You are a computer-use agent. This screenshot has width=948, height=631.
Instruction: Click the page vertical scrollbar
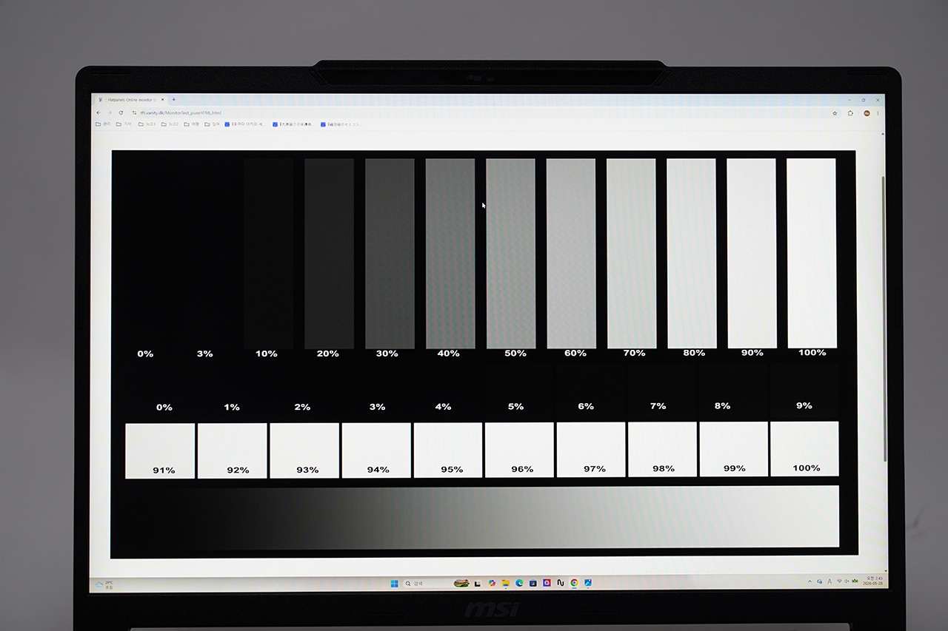(x=883, y=318)
